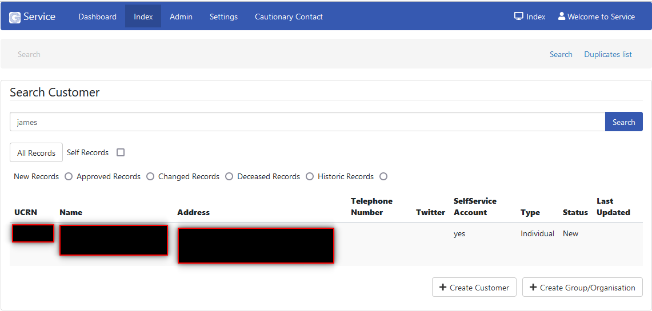This screenshot has width=652, height=311.
Task: Open Cautionary Contact page
Action: [289, 17]
